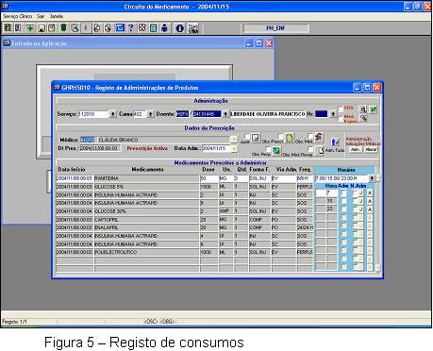Screen dimensions: 433x351
Task: Open the Obs. Resp. green icon button
Action: 276,151
